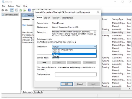Go forward with the toolbar Forward arrow
The image size is (132, 99).
6,10
